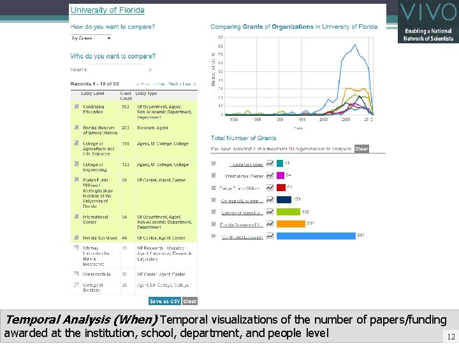Open the 'by Grants' comparison dropdown
Viewport: 459px width, 344px height.
(x=91, y=38)
